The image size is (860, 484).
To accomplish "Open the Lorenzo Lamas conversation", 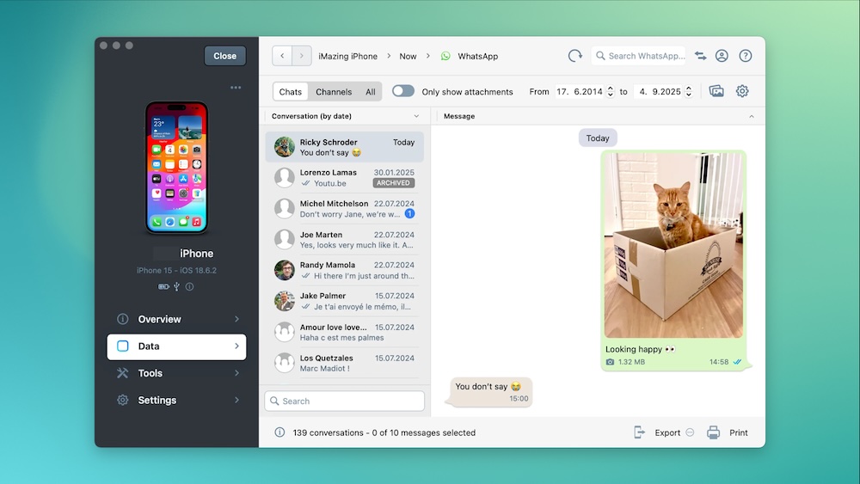I will (x=345, y=178).
